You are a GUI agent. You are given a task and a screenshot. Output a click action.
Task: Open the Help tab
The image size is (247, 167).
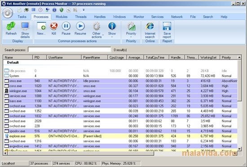[224, 17]
